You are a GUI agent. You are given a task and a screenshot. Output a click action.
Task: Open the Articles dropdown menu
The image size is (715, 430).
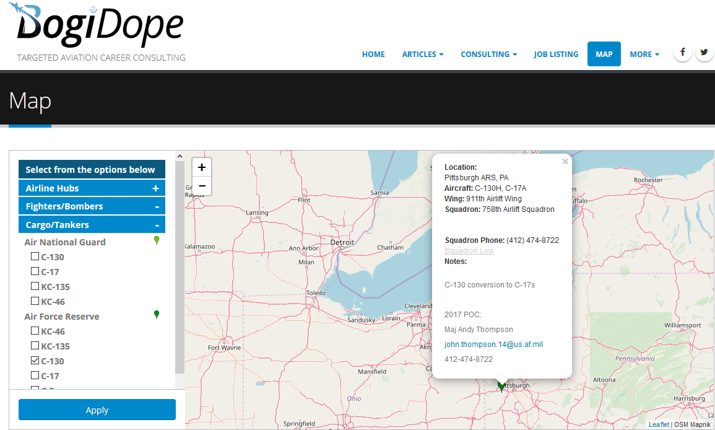tap(423, 54)
